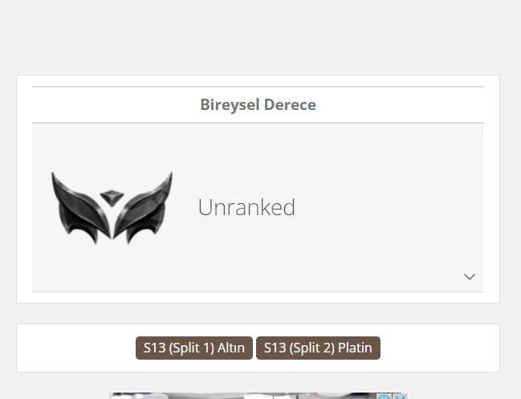This screenshot has width=521, height=399.
Task: Close the advertisement banner with X
Action: pos(400,397)
